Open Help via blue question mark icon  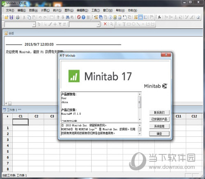[x=83, y=17]
